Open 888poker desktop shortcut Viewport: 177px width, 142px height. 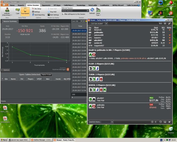coord(161,4)
